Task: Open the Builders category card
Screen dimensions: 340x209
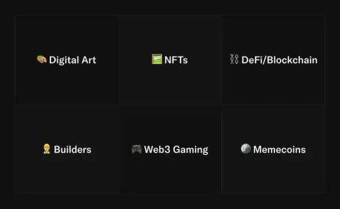Action: (x=67, y=150)
